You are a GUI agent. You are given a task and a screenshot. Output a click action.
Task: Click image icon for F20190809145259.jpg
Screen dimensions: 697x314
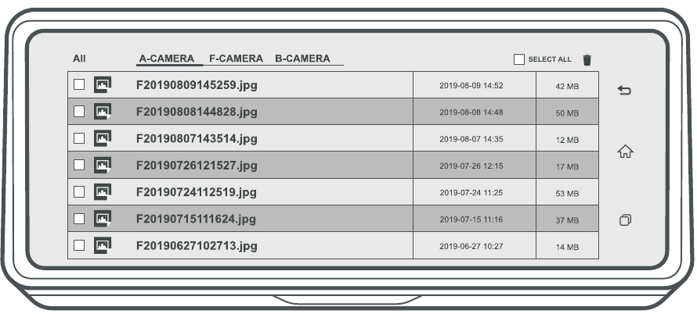click(103, 84)
